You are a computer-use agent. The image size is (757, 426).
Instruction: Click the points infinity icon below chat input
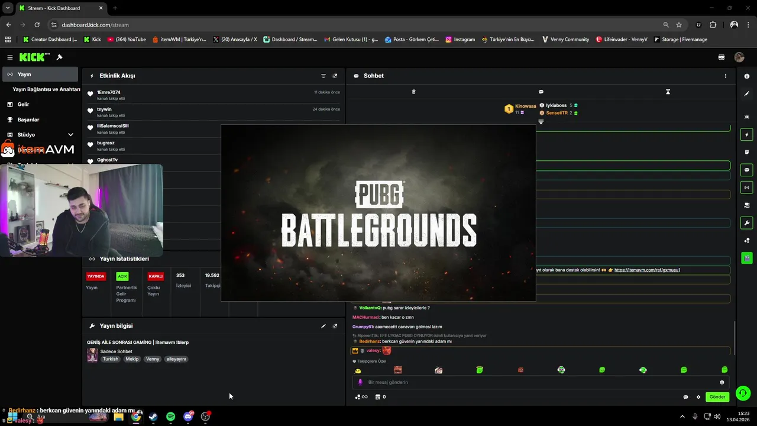[x=361, y=397]
